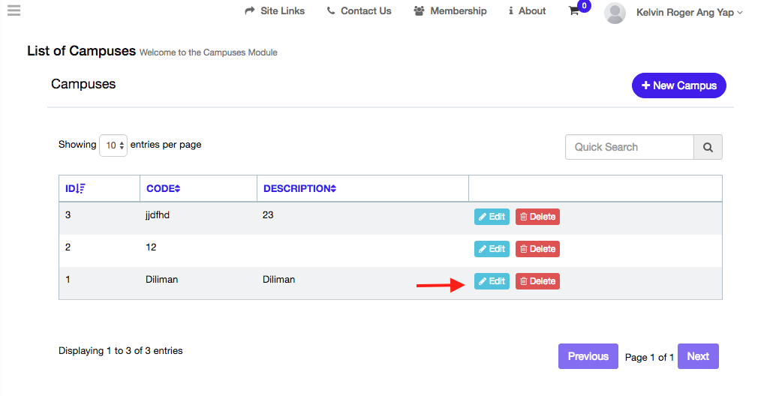Edit campus with code 12
779x396 pixels.
pos(492,249)
